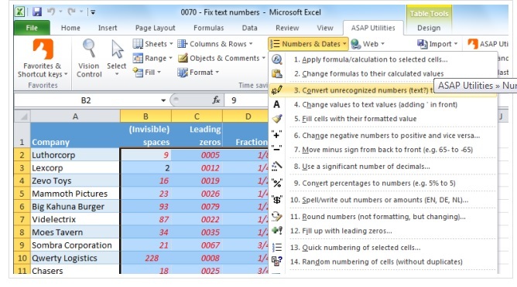Open the Range dropdown
The width and height of the screenshot is (517, 287).
click(152, 58)
